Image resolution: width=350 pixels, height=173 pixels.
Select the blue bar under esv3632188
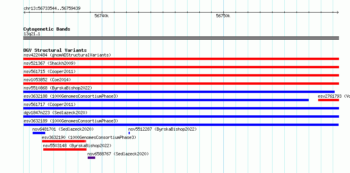point(166,100)
